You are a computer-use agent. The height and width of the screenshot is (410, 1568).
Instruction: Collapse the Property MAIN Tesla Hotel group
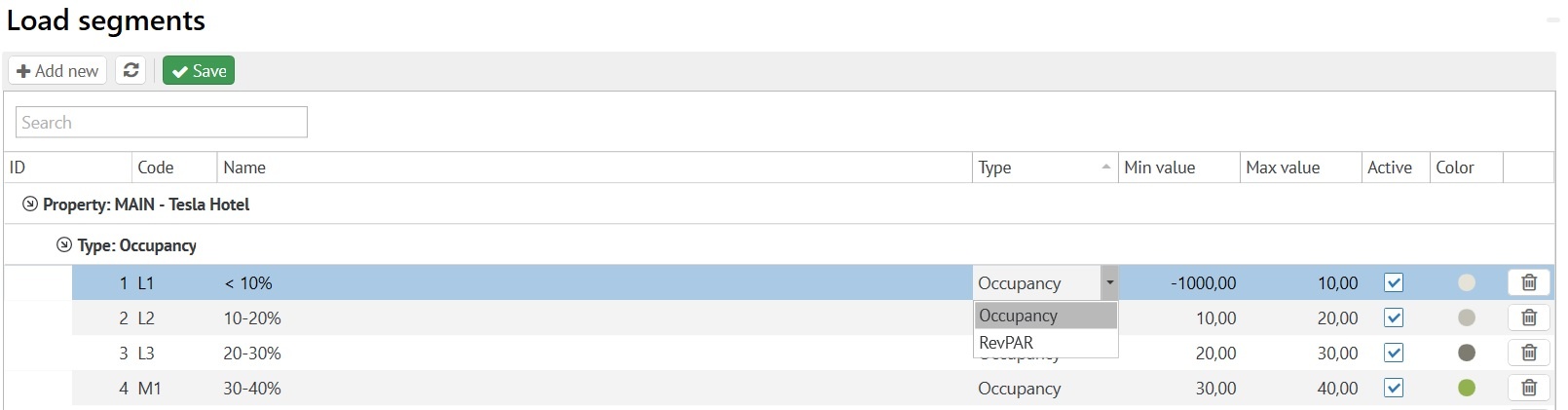click(30, 205)
